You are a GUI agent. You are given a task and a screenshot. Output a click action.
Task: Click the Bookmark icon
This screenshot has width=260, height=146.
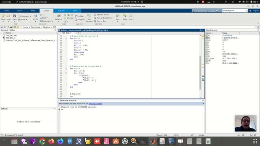click(41, 21)
